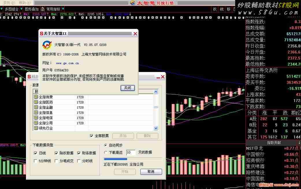301x189 pixels.
Task: Click the days input field showing 10
Action: (131, 153)
